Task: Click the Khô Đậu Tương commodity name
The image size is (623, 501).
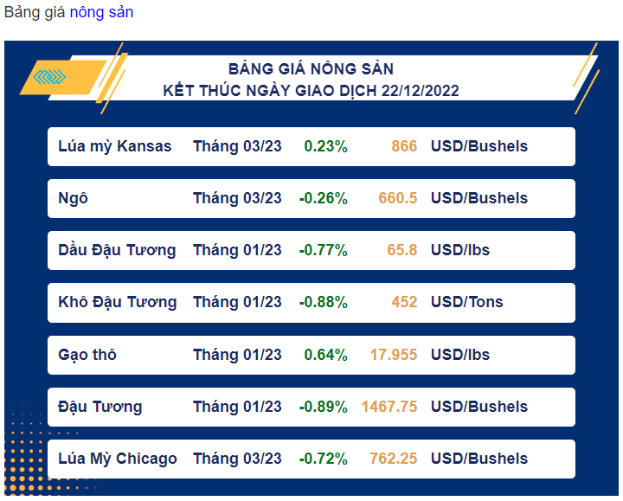Action: [117, 302]
